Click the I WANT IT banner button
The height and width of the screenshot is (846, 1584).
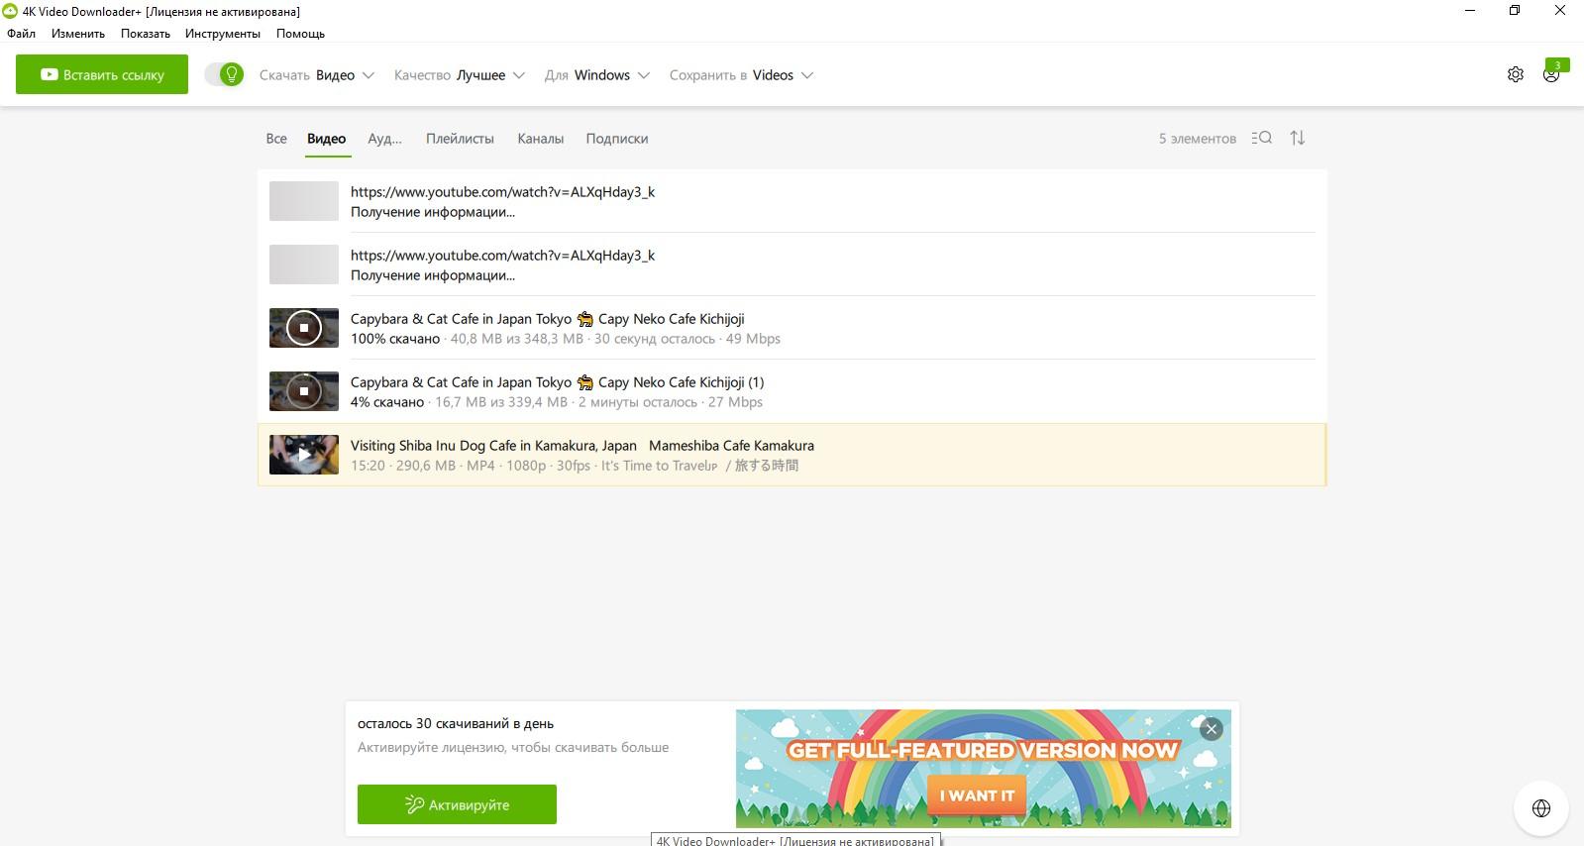pos(977,795)
